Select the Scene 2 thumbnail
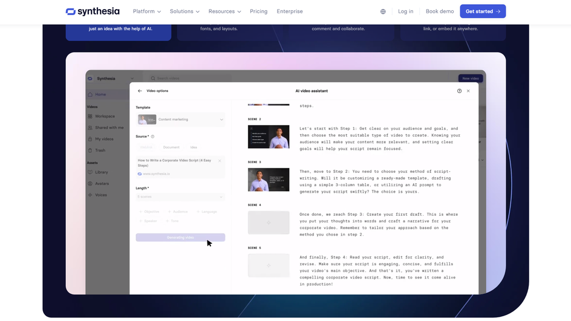Screen dimensions: 571x321 269,137
